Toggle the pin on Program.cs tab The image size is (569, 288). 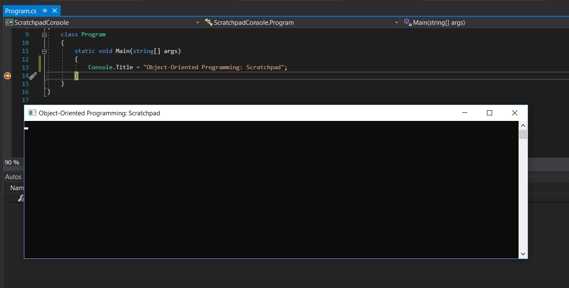[x=44, y=11]
